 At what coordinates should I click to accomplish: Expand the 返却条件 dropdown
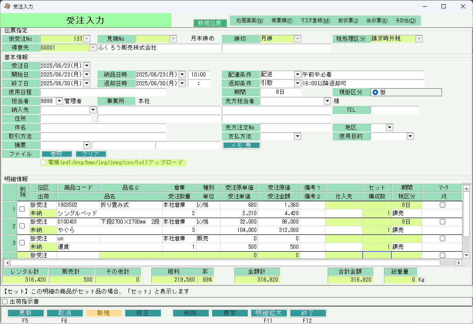point(298,83)
